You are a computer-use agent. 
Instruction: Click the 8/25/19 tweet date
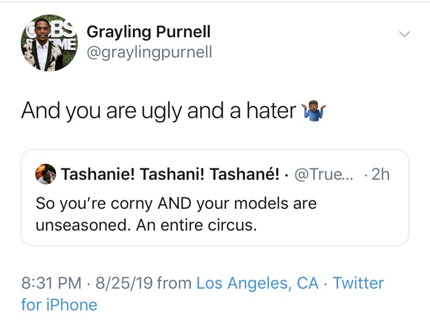pos(123,283)
